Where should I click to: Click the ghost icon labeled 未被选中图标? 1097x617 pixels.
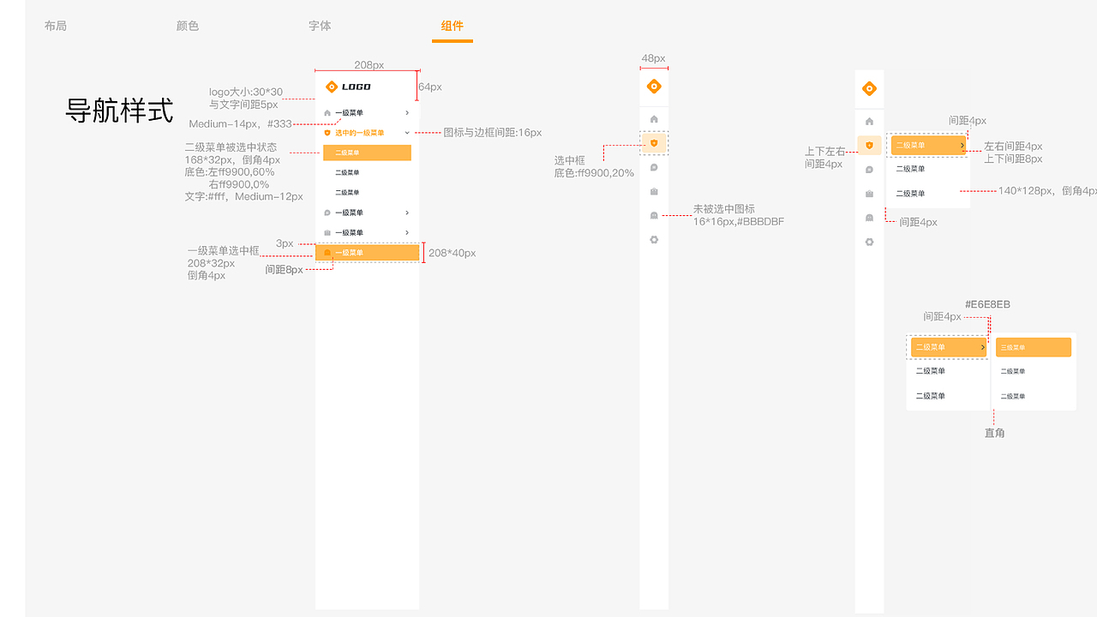654,215
